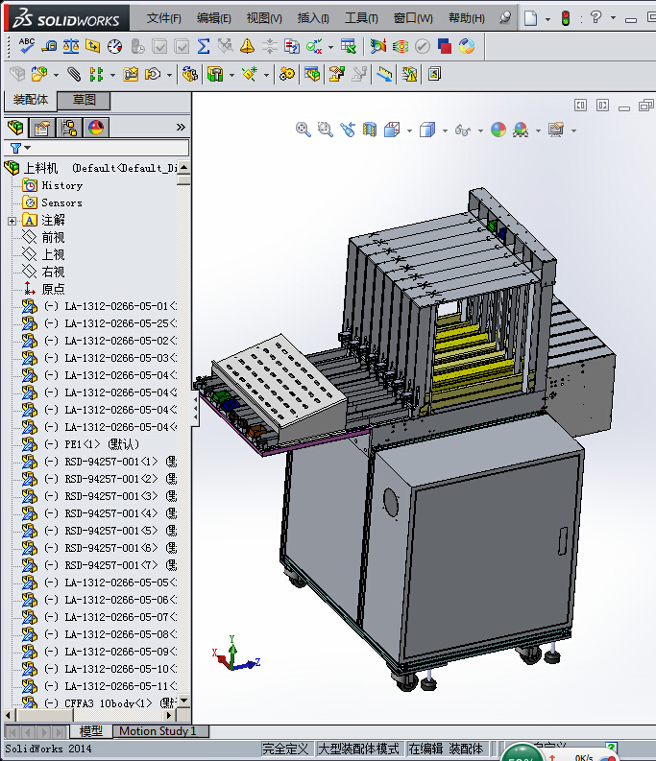Open Bill of Materials tool
Screen dimensions: 656x761
click(312, 74)
